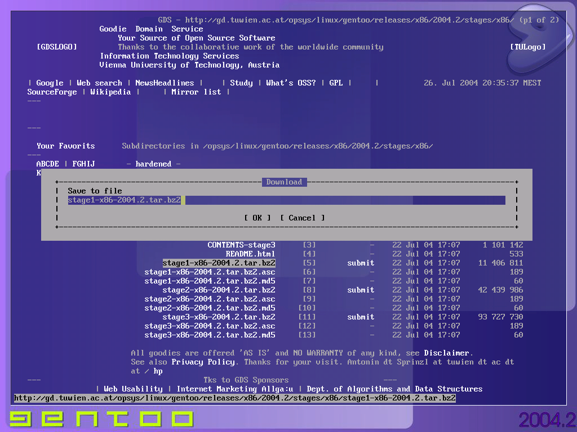577x432 pixels.
Task: Open stage2-x86-2004.2.tar.bz2.asc link
Action: tap(210, 299)
